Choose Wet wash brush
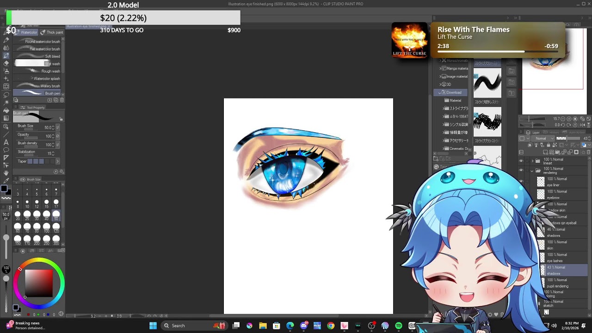Image resolution: width=592 pixels, height=333 pixels. point(37,64)
